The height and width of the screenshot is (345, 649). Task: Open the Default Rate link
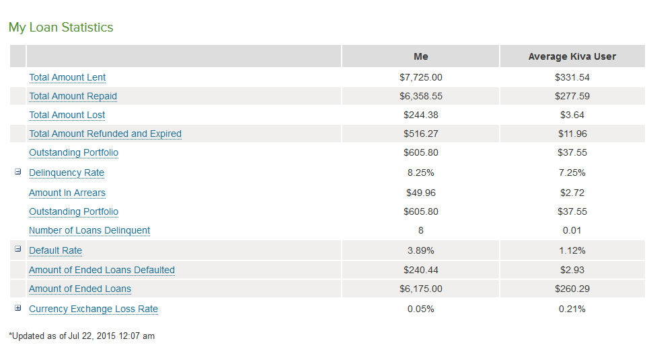[x=55, y=250]
